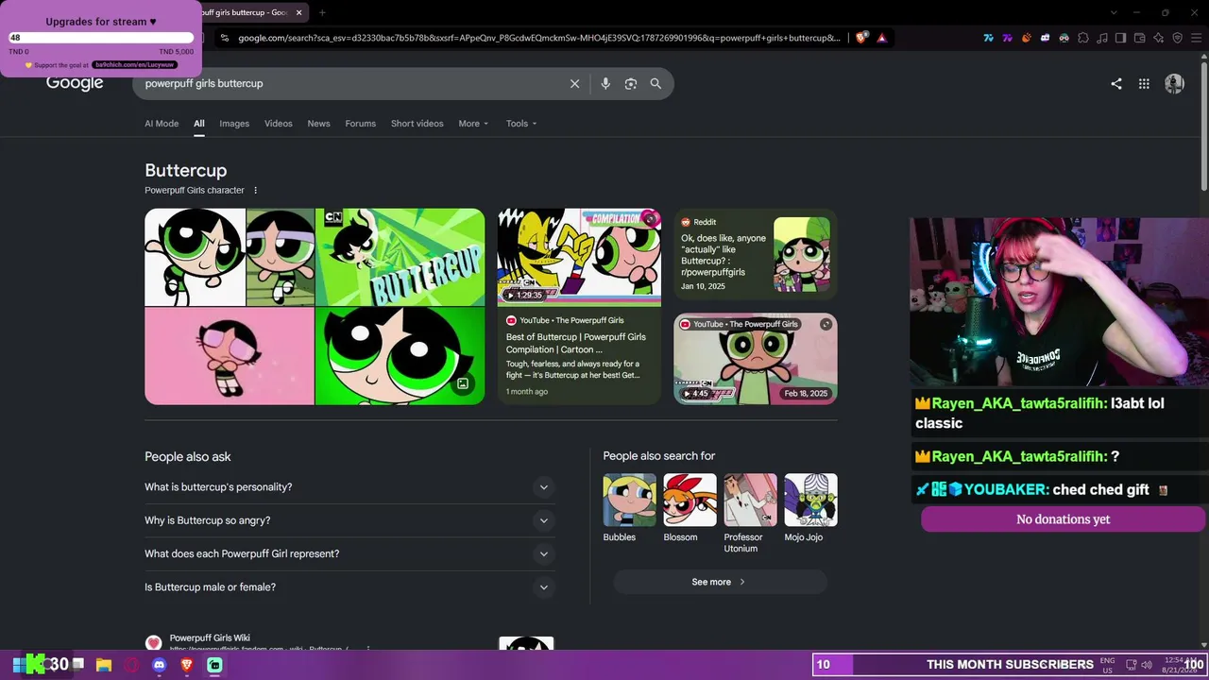
Task: Go to the Google logo homepage
Action: (75, 83)
